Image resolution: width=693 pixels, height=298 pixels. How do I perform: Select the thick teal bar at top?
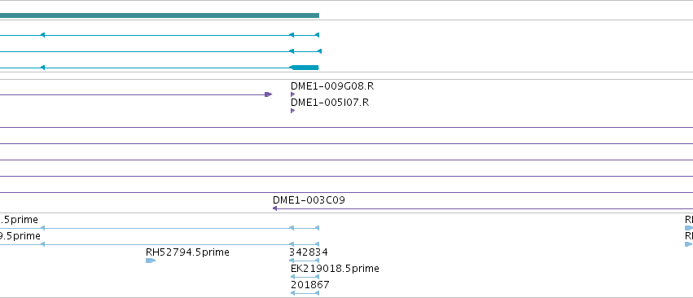(x=160, y=15)
